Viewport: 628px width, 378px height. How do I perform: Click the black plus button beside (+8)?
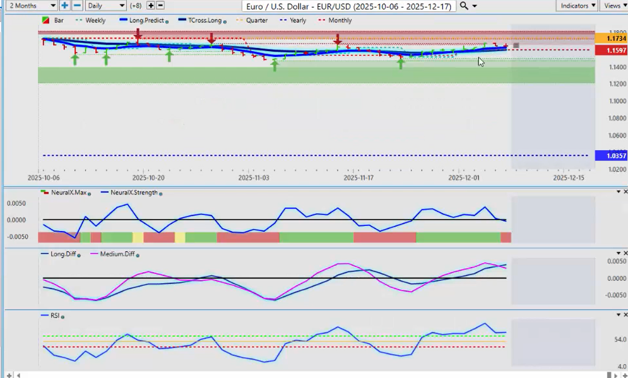[x=151, y=6]
